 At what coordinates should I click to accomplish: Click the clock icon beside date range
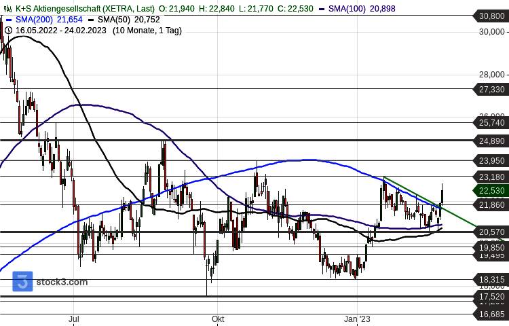(x=9, y=31)
